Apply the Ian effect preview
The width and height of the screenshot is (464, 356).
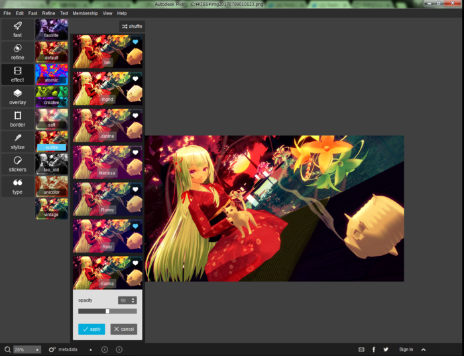[x=107, y=52]
